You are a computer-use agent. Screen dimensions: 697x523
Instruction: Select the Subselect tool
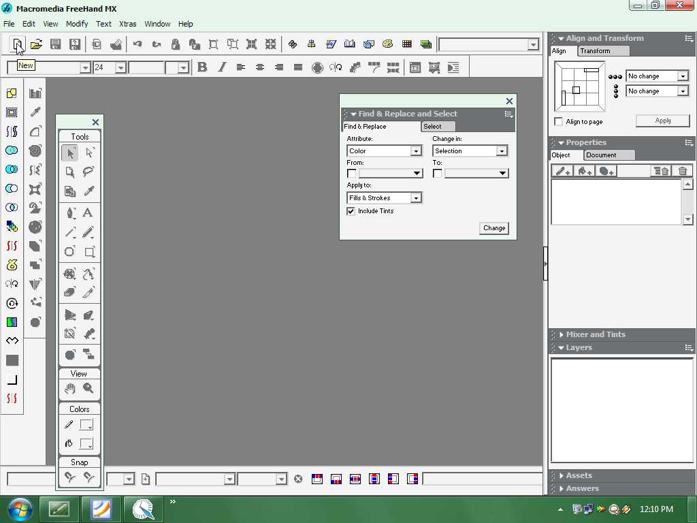pyautogui.click(x=89, y=153)
